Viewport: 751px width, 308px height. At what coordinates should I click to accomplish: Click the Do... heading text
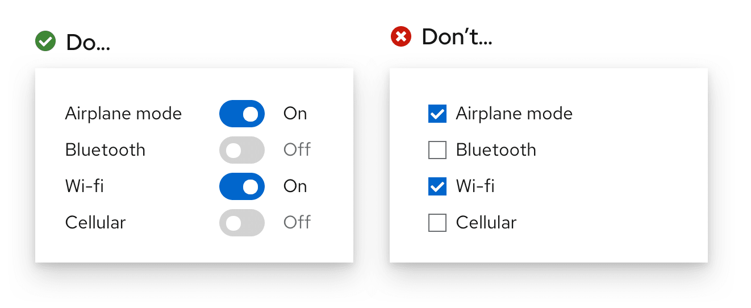88,43
